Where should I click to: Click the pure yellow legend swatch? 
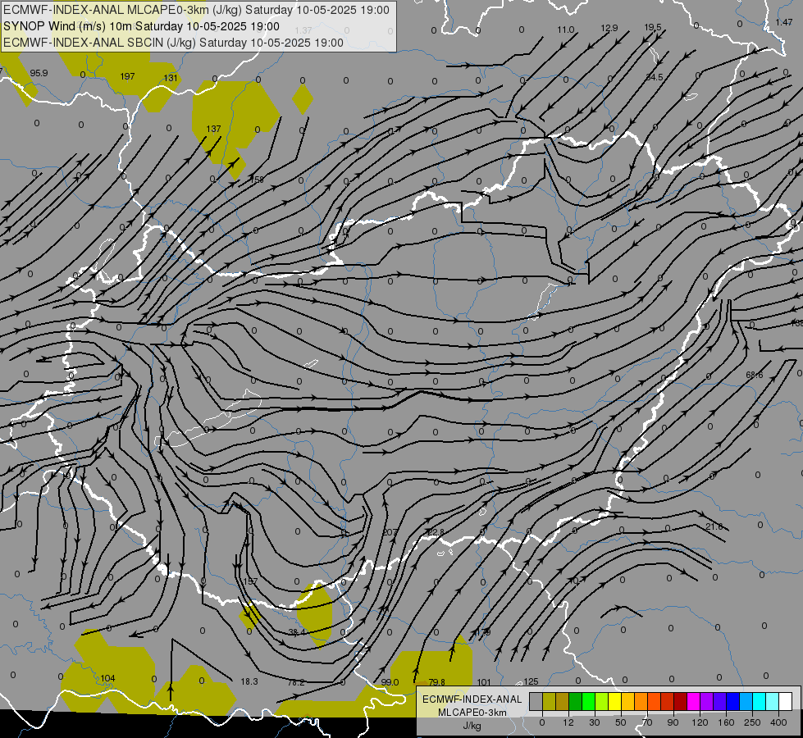[614, 701]
